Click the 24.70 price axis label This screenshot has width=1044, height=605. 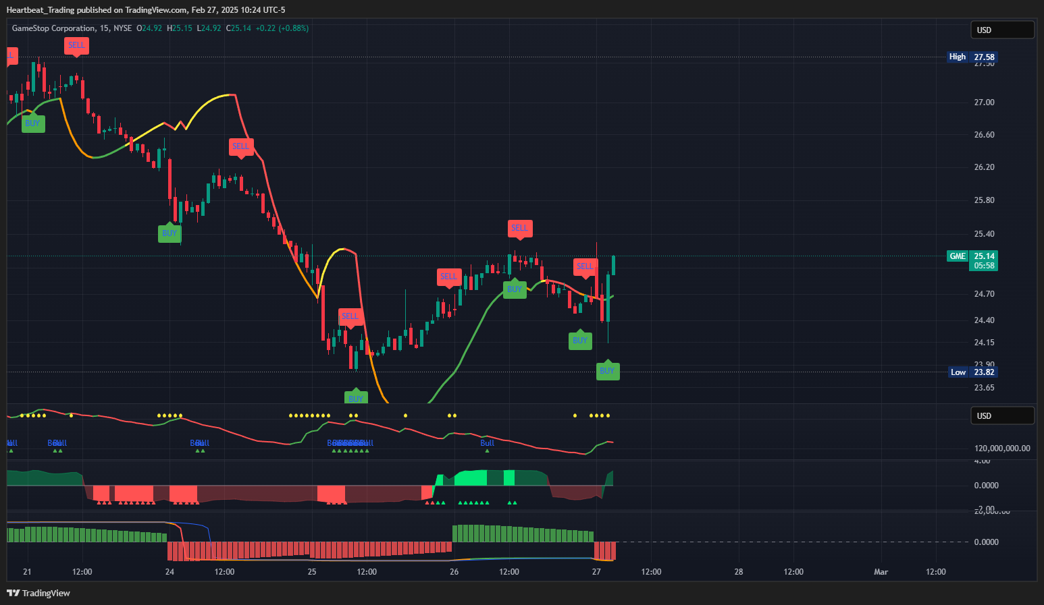pyautogui.click(x=984, y=294)
